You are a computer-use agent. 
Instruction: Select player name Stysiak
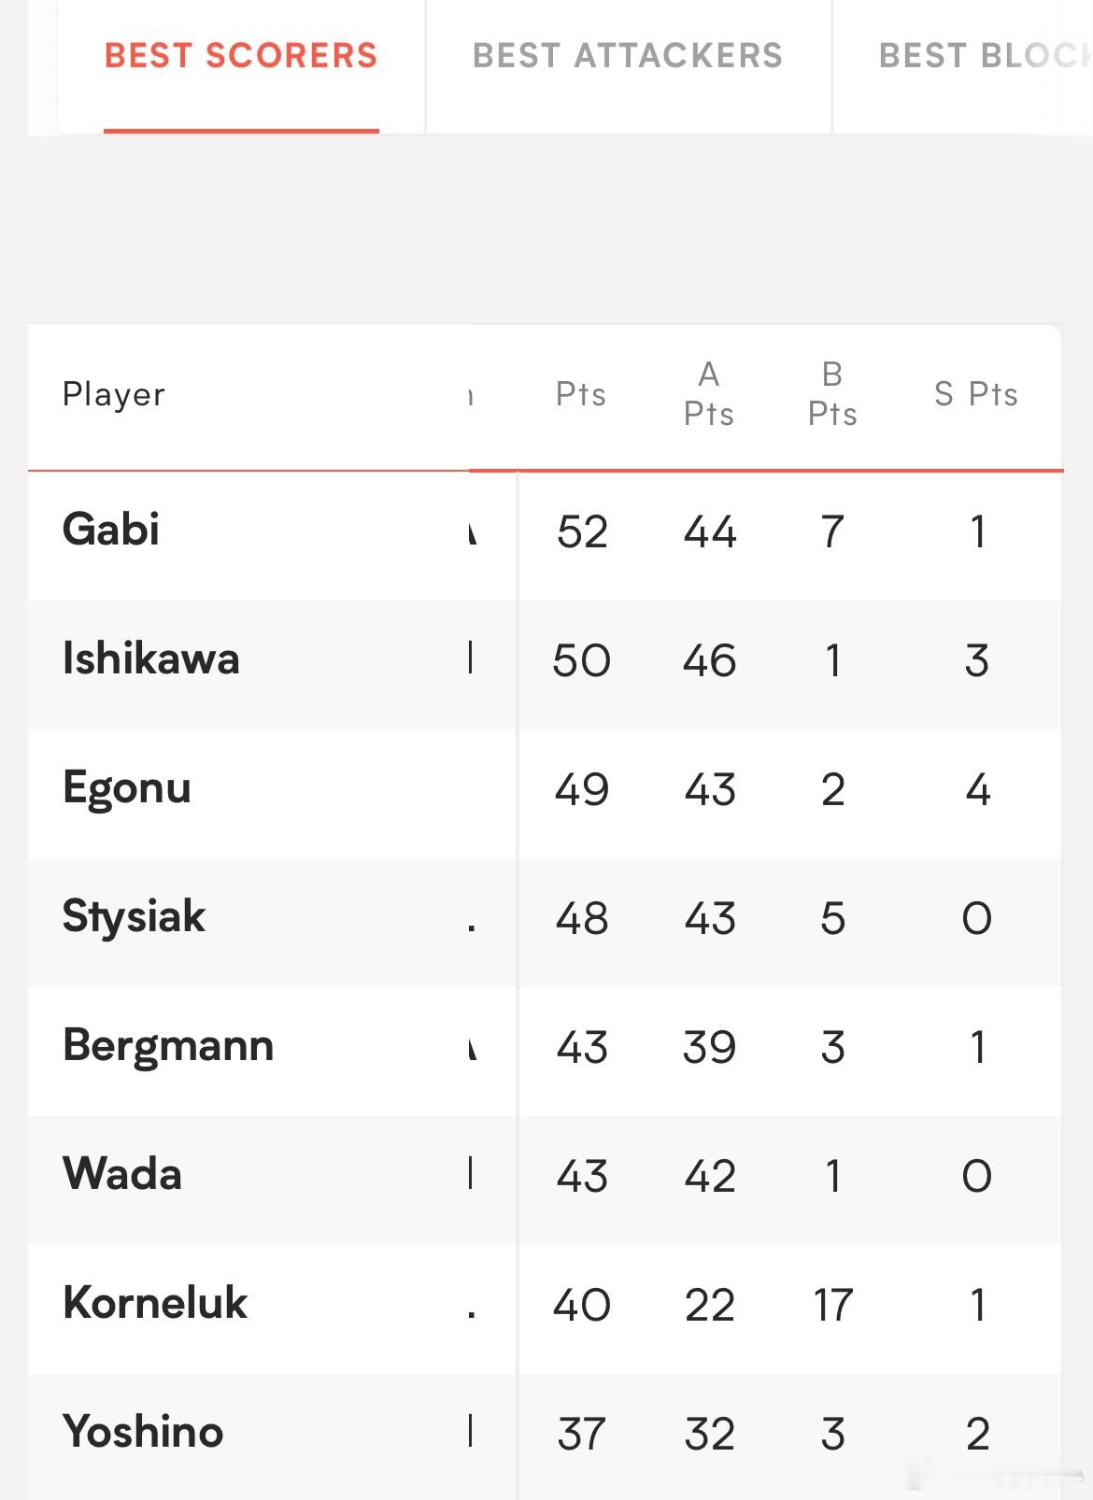(134, 917)
